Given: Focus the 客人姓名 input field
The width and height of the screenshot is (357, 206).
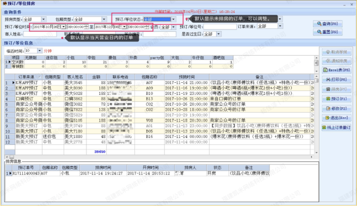Looking at the screenshot, I should tap(40, 34).
